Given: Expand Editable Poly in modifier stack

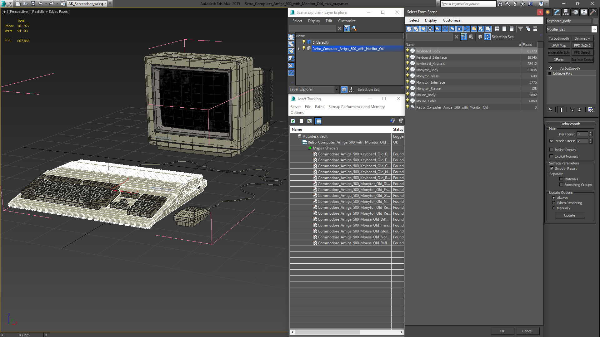Looking at the screenshot, I should [x=550, y=73].
